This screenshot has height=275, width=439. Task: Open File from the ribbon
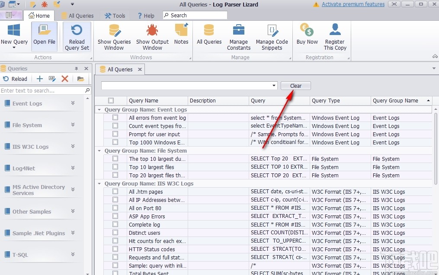tap(44, 36)
